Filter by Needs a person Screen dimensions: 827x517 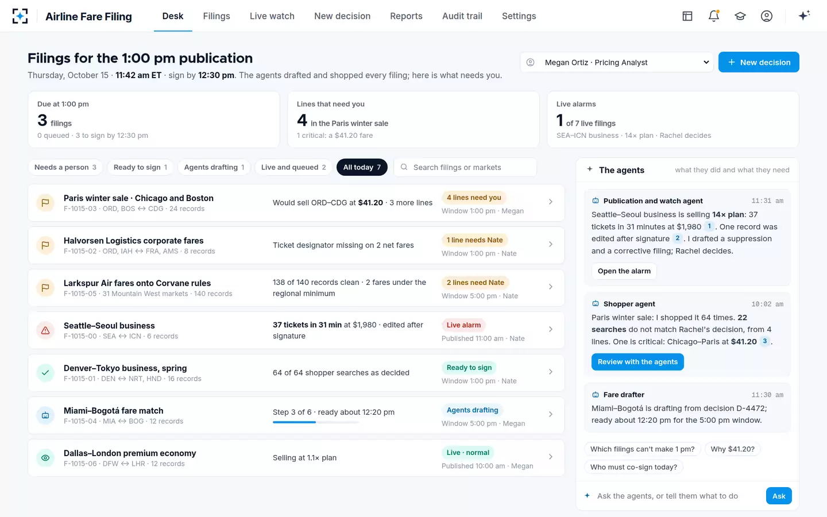(x=65, y=167)
